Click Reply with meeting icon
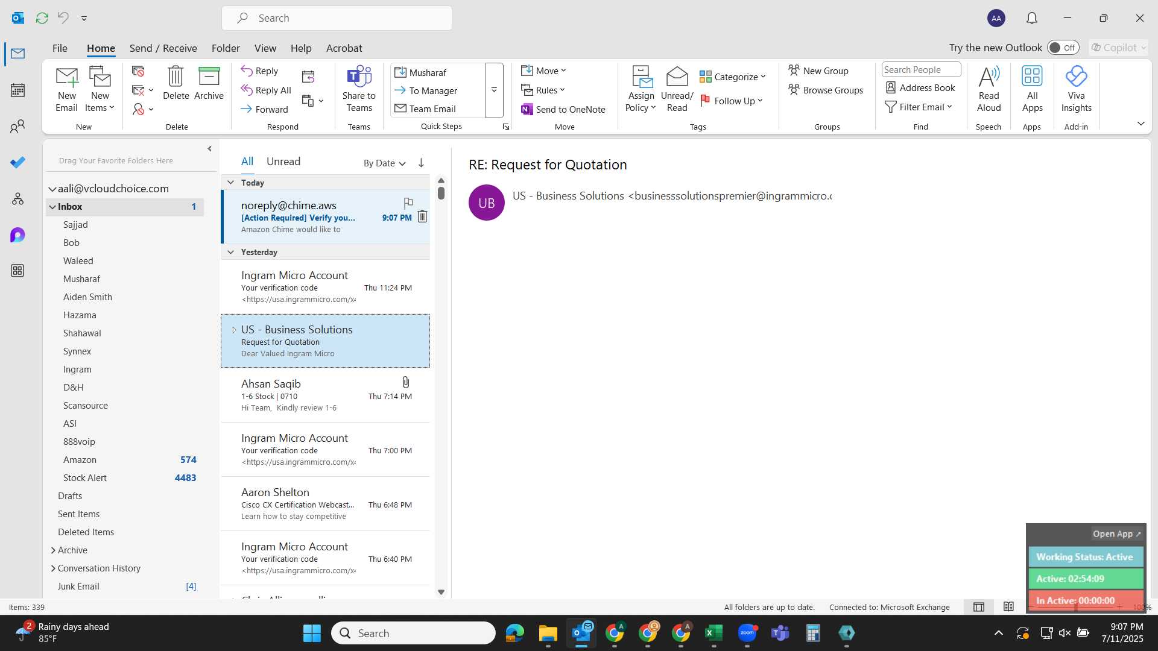1158x651 pixels. (308, 77)
